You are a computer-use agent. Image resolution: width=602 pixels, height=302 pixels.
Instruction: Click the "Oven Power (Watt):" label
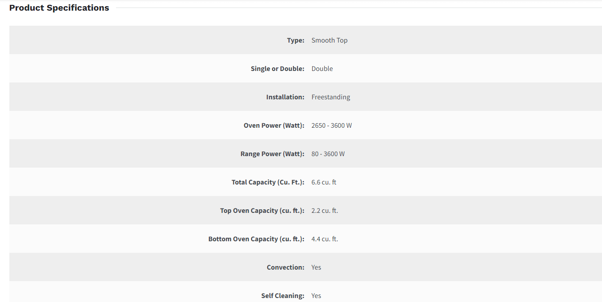[x=274, y=126]
